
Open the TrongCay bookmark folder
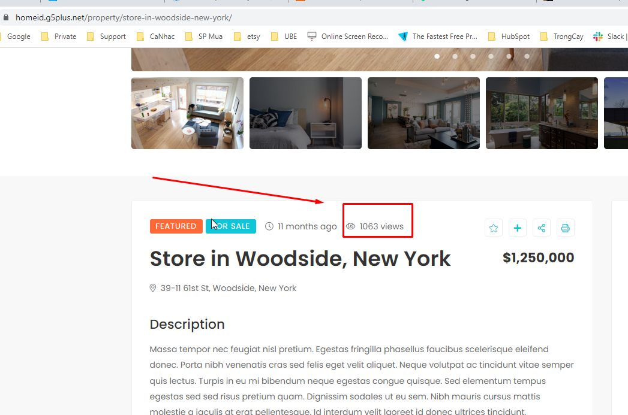pyautogui.click(x=561, y=37)
